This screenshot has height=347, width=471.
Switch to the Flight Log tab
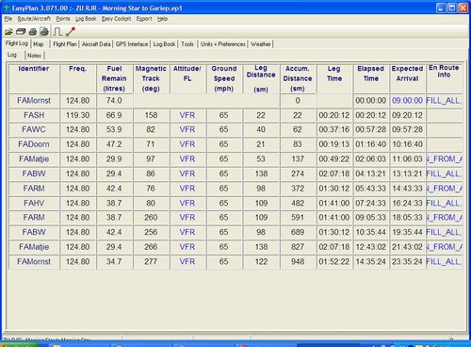[x=17, y=43]
